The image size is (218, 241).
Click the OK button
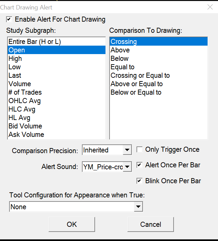coord(72,224)
